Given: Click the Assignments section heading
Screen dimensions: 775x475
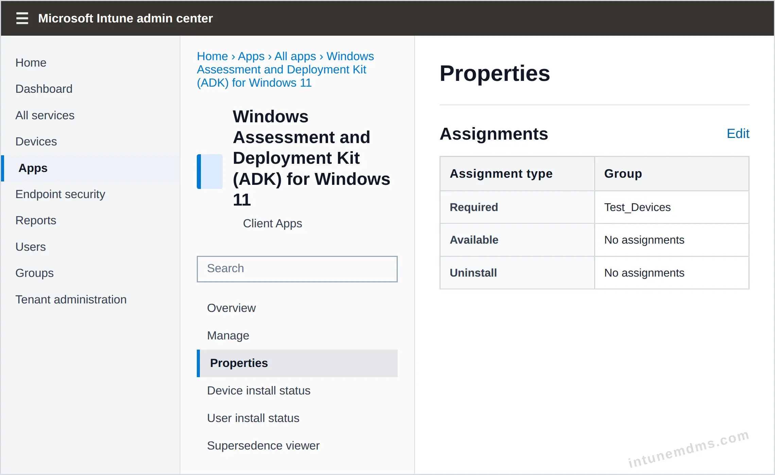Looking at the screenshot, I should pyautogui.click(x=494, y=134).
